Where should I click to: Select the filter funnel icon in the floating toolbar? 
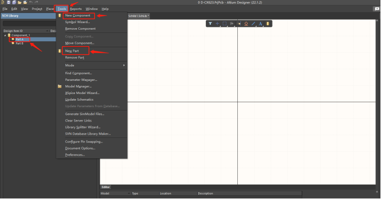point(210,24)
